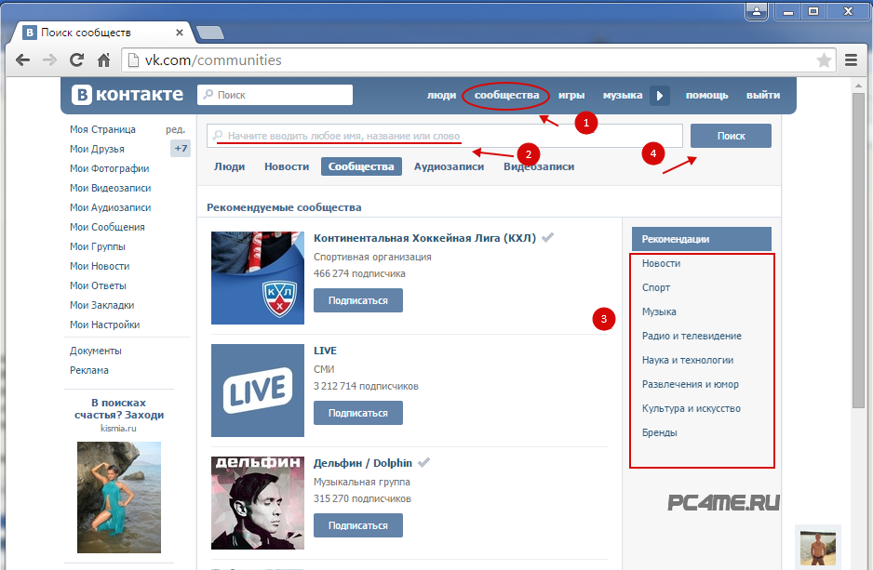Select the Бренды category filter
This screenshot has width=873, height=570.
pos(659,432)
